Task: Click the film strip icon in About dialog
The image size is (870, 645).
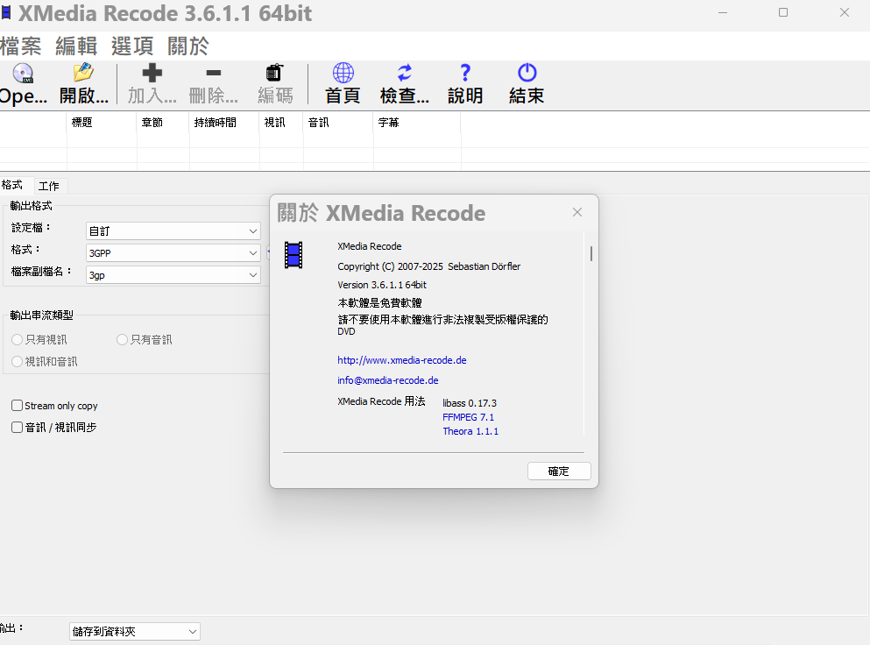Action: (x=294, y=255)
